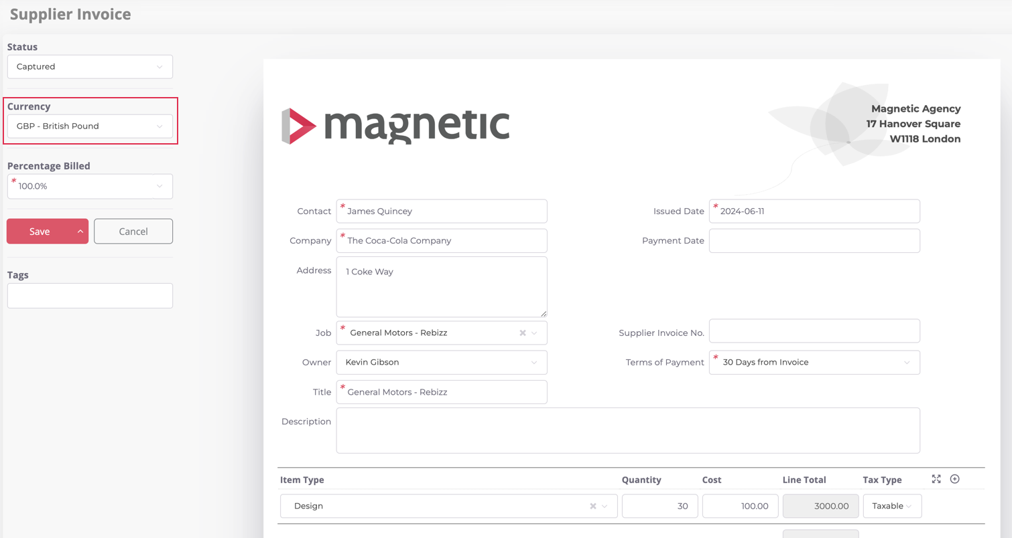Click the Magnetic Agency address text
The image size is (1012, 538).
click(913, 124)
